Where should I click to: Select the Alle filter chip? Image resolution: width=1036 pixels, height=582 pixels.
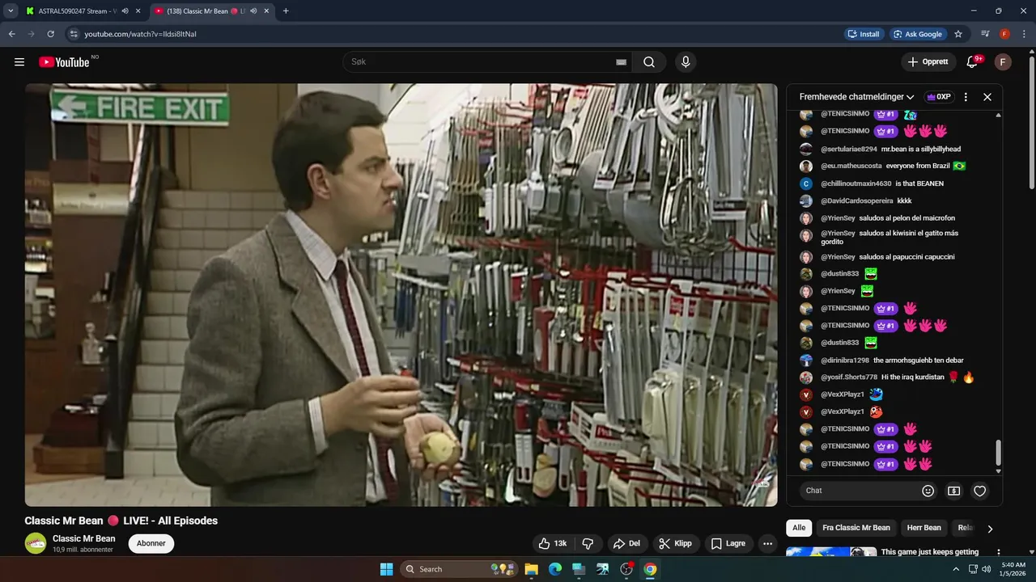coord(799,528)
